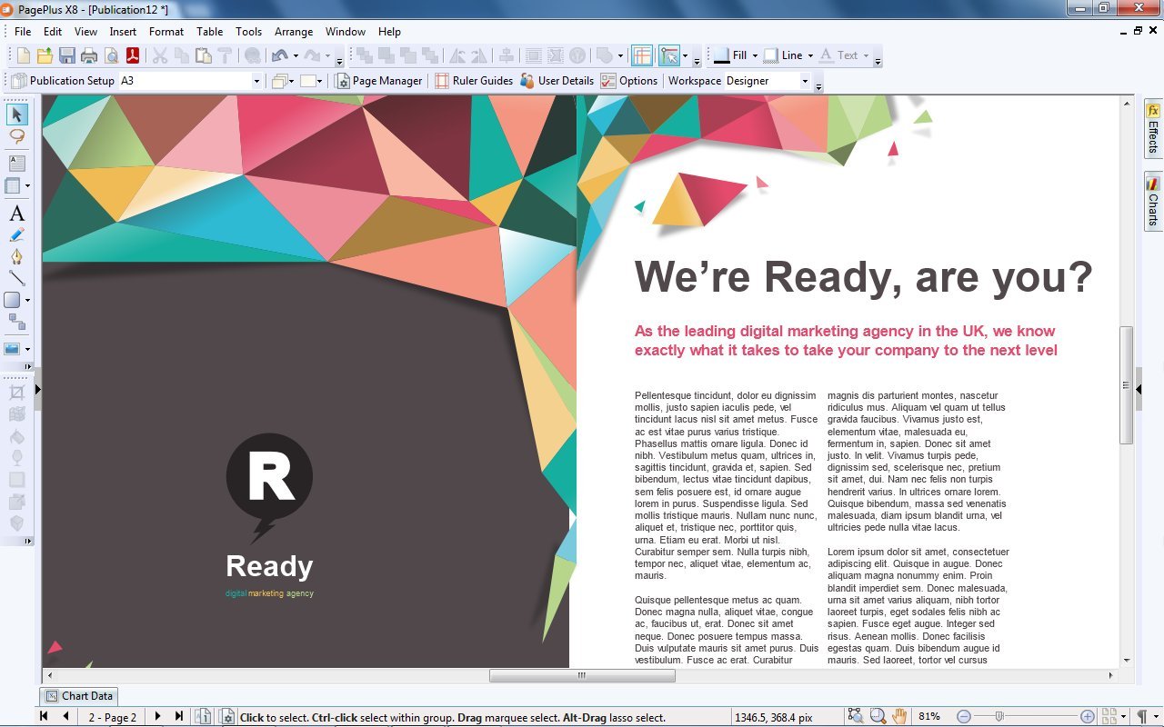Image resolution: width=1164 pixels, height=727 pixels.
Task: Click the Print icon
Action: pyautogui.click(x=89, y=55)
